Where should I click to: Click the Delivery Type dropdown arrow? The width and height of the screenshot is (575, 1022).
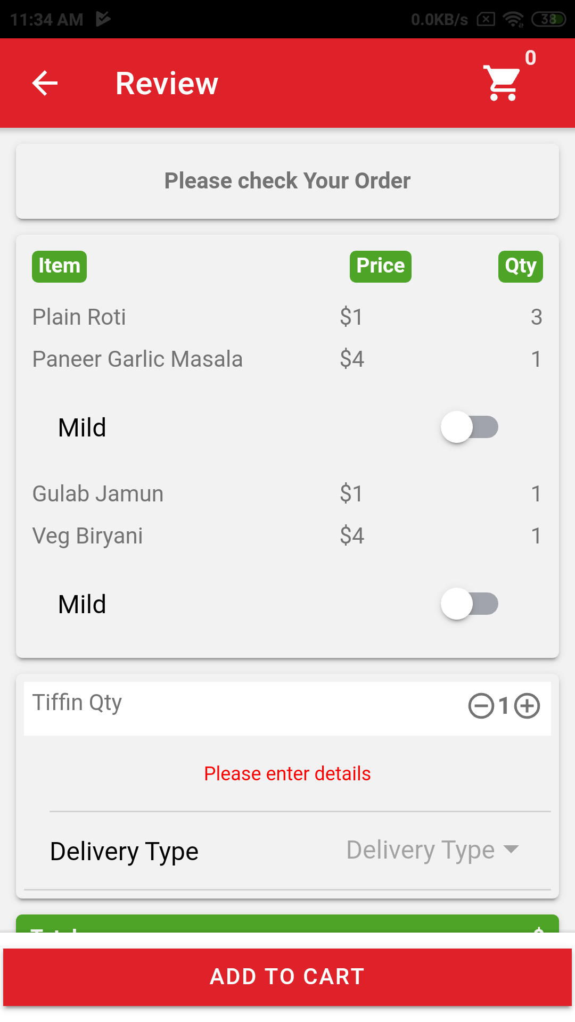(x=511, y=849)
